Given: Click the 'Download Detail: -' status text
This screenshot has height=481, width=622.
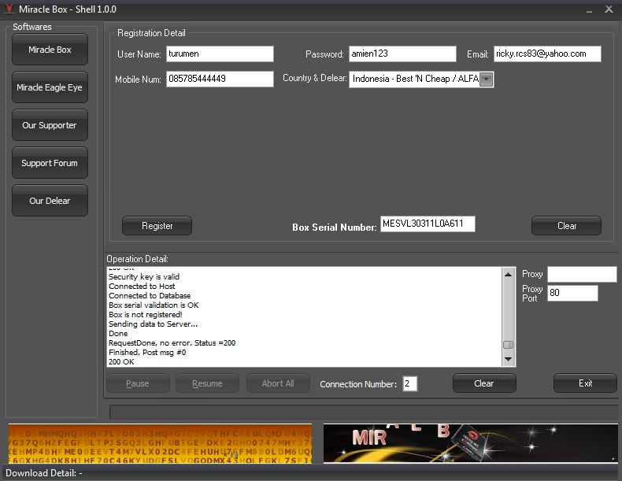Looking at the screenshot, I should [43, 473].
